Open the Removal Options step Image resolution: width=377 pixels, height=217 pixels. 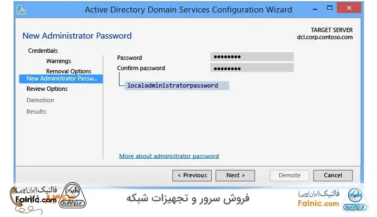(x=69, y=71)
